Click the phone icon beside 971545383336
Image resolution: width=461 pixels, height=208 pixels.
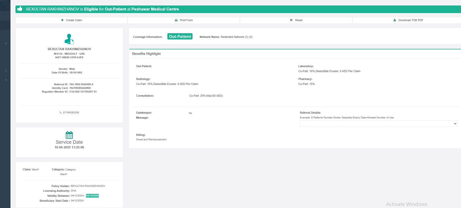click(61, 113)
